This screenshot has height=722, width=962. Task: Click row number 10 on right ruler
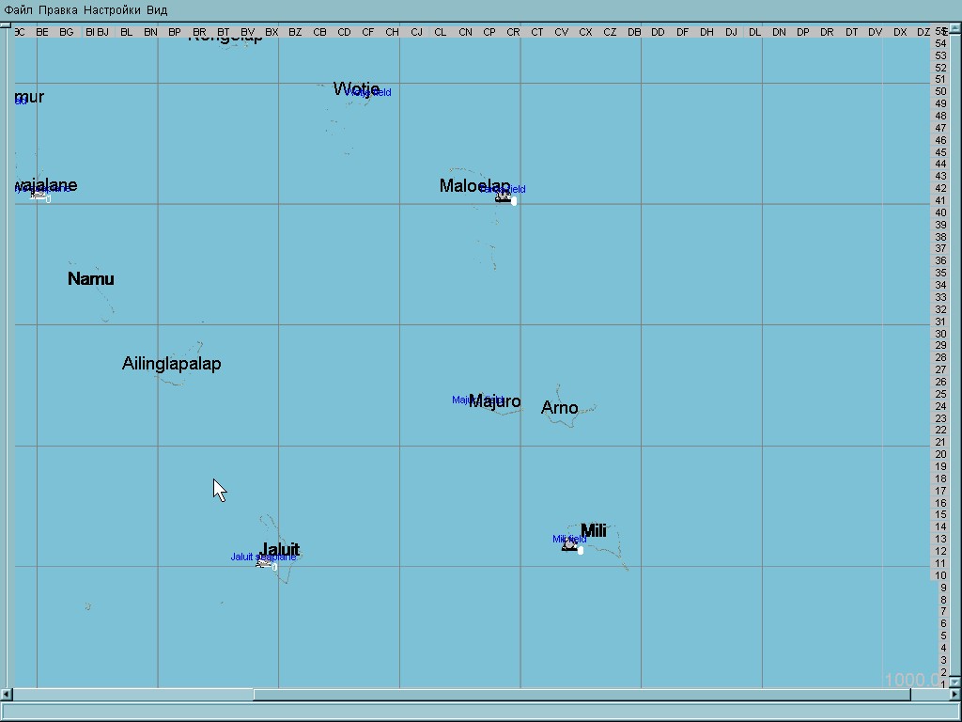(x=940, y=575)
